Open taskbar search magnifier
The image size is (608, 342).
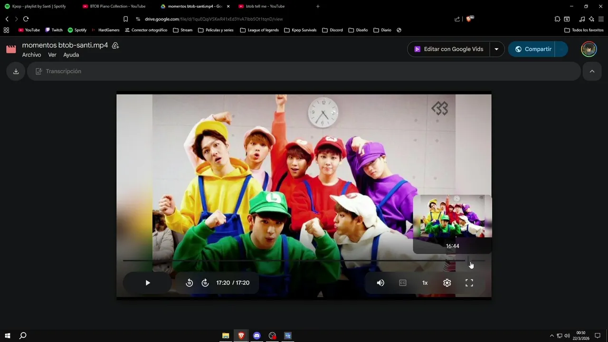[23, 335]
